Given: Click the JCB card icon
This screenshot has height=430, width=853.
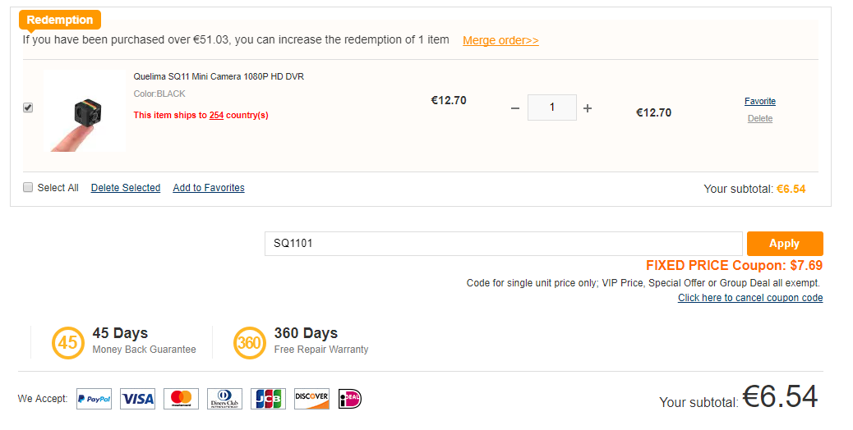Looking at the screenshot, I should click(x=268, y=399).
